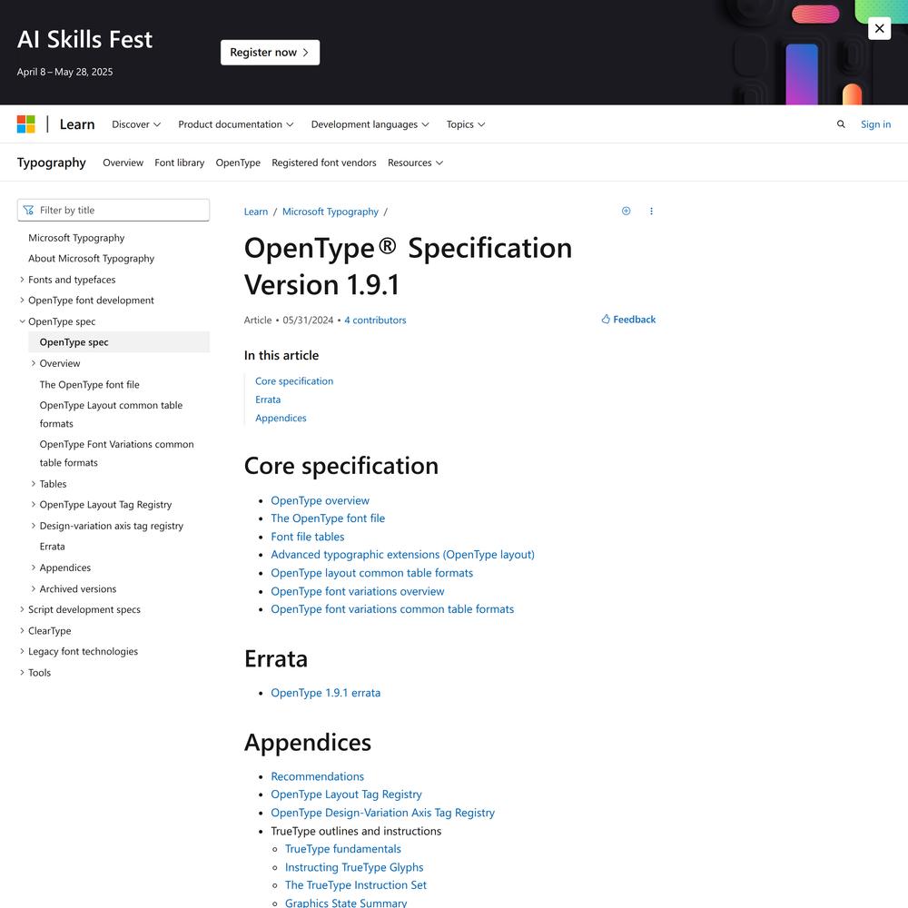The width and height of the screenshot is (908, 908).
Task: Open OpenType Layout Tag Registry article link
Action: pos(346,794)
